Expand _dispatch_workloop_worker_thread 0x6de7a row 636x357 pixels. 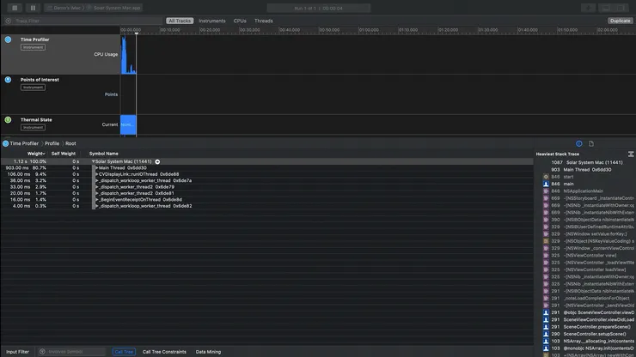coord(96,181)
